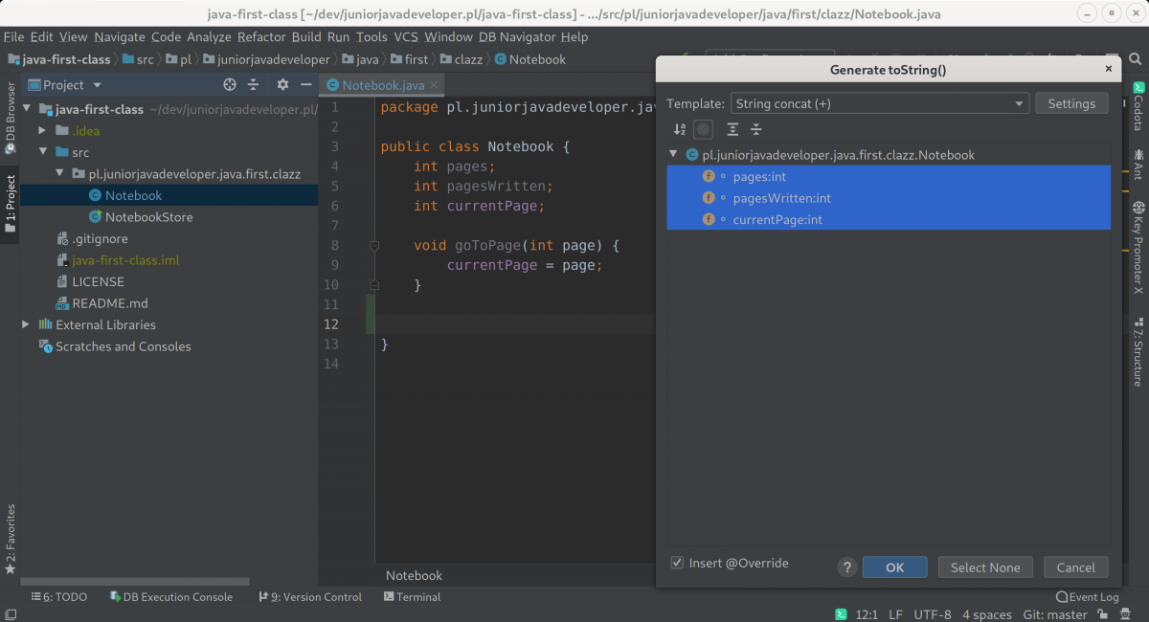Toggle the Insert @Override checkbox
This screenshot has height=622, width=1149.
coord(678,563)
